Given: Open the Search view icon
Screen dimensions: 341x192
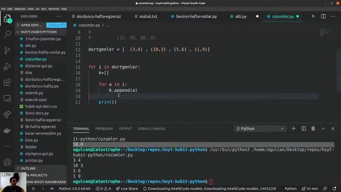Looking at the screenshot, I should point(7,34).
